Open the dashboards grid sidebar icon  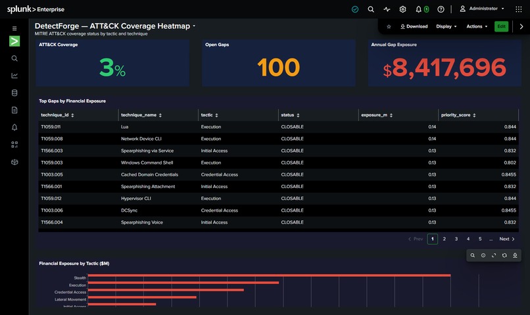14,145
